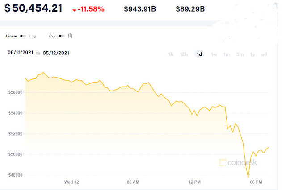Toggle the line/candlestick chart switch
The height and width of the screenshot is (190, 286).
pyautogui.click(x=62, y=36)
